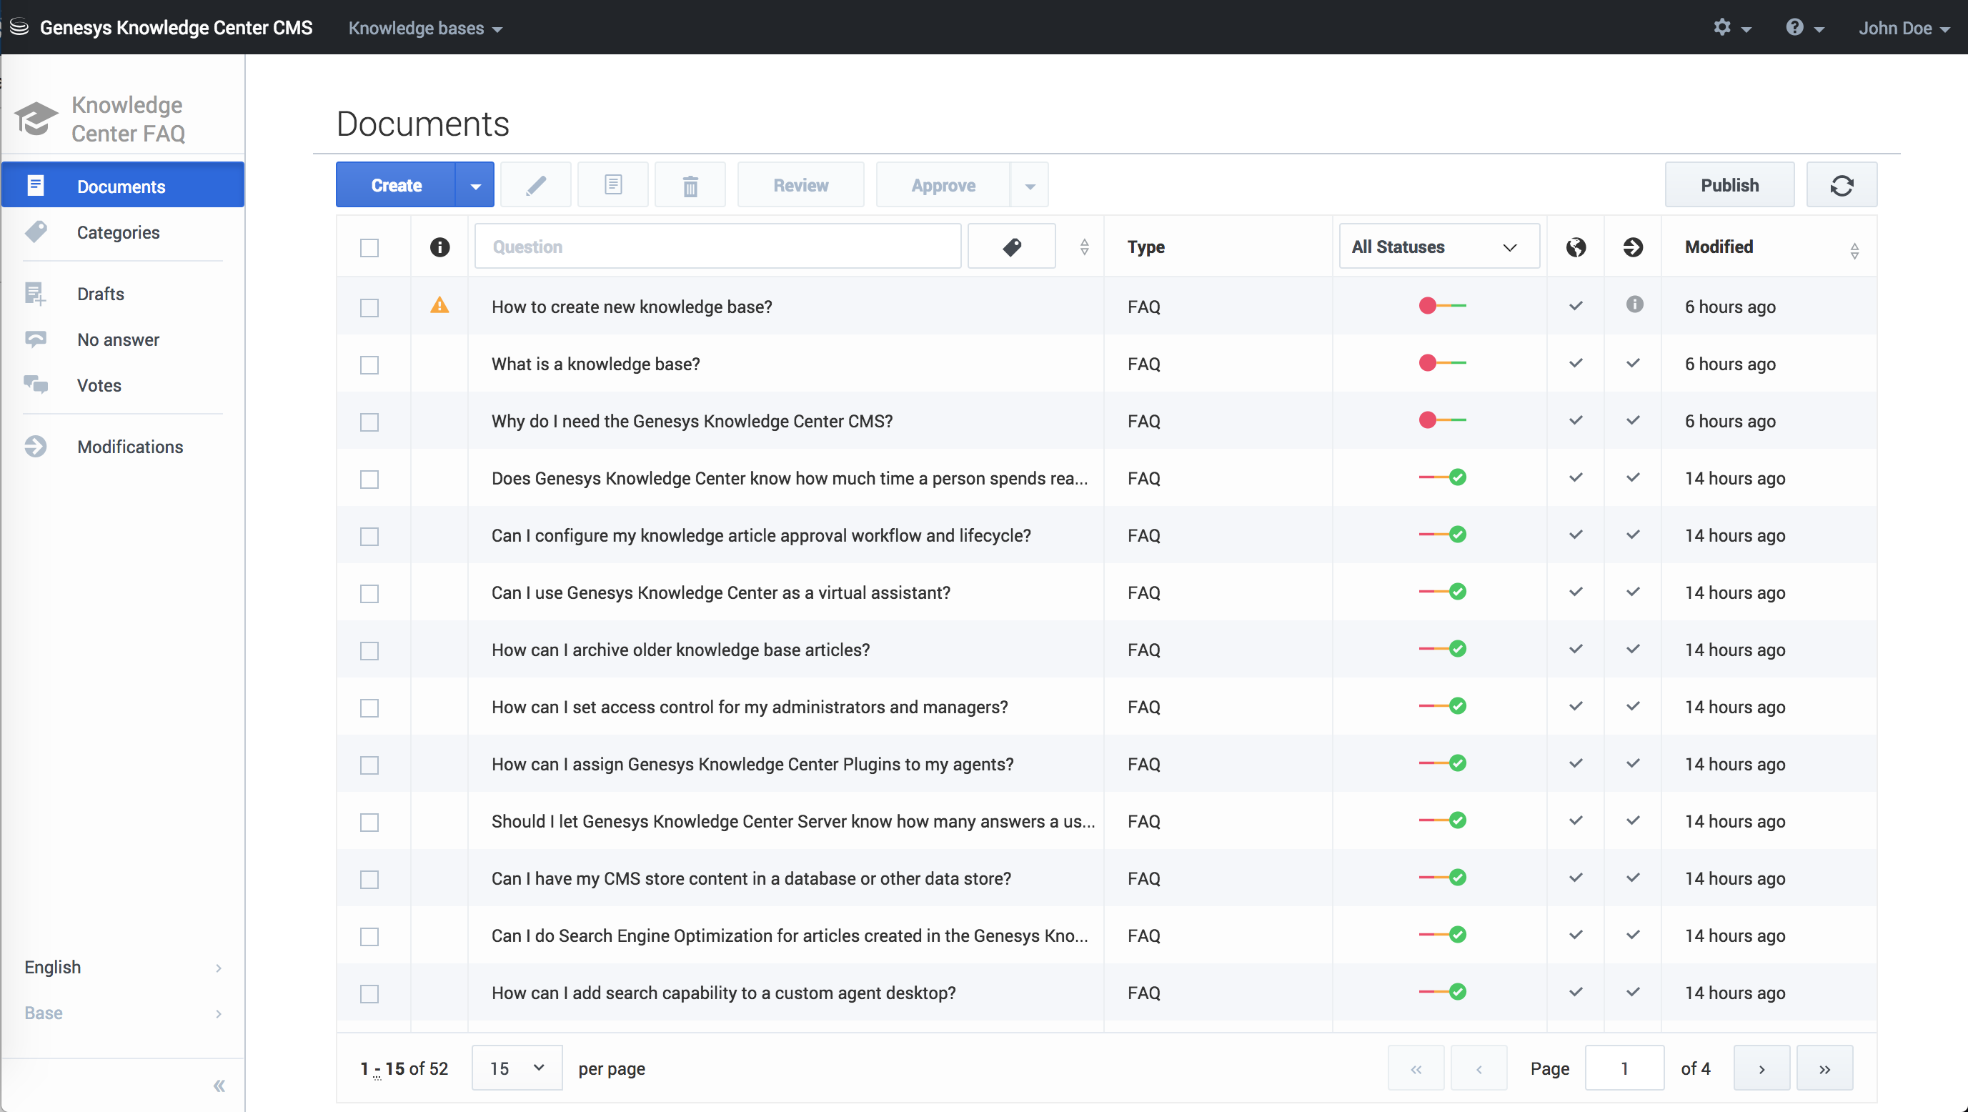Tick the checkbox for "What is a knowledge base?"

[x=369, y=364]
